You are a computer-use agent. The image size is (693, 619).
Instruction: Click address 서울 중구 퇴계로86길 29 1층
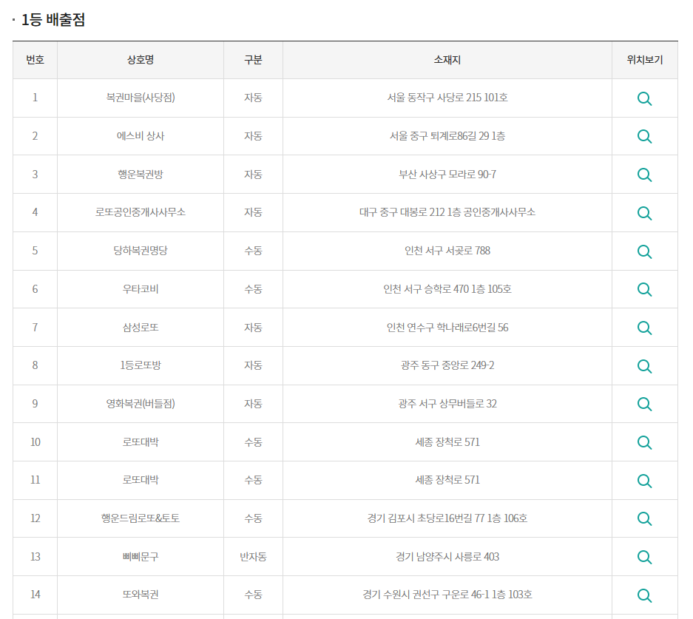point(447,135)
